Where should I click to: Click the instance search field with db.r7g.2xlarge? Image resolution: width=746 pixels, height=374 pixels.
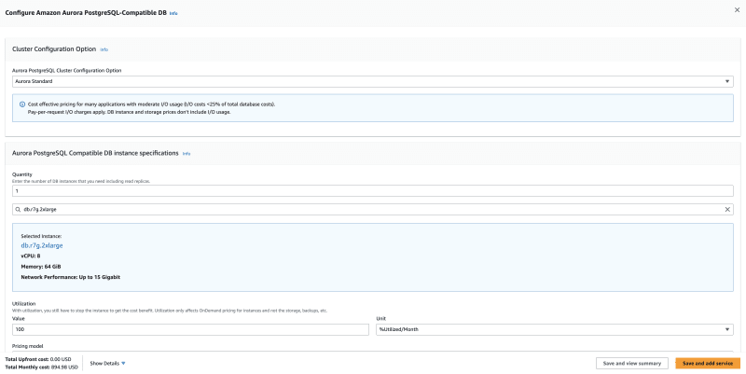point(372,209)
